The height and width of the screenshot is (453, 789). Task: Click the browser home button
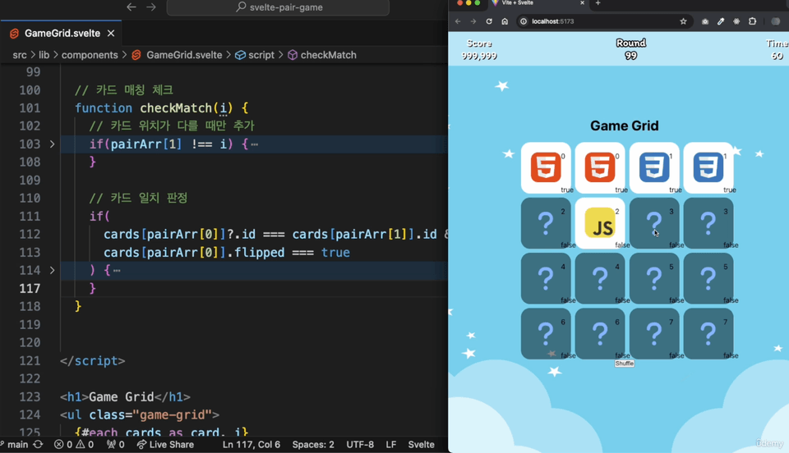point(505,21)
